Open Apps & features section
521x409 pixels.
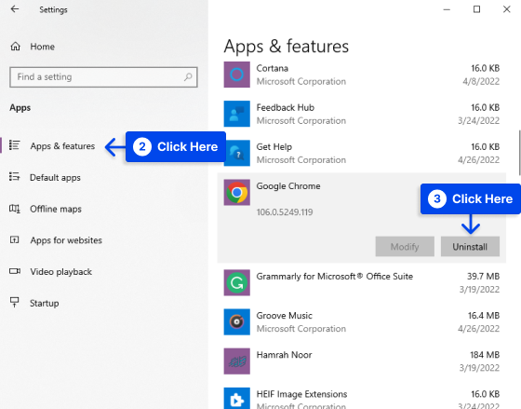52,146
